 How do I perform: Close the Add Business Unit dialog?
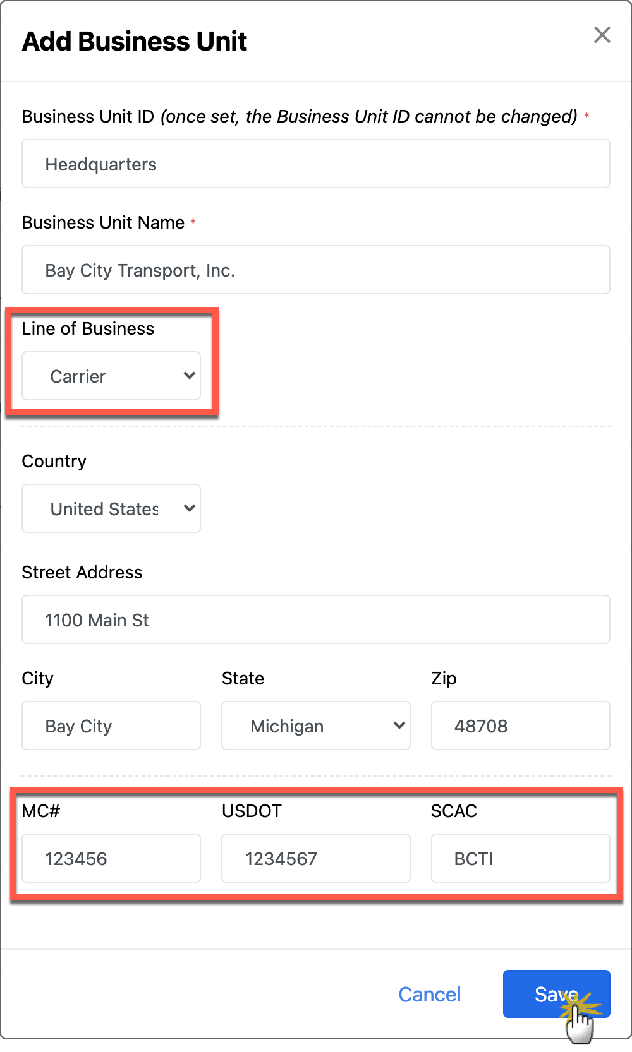point(602,35)
